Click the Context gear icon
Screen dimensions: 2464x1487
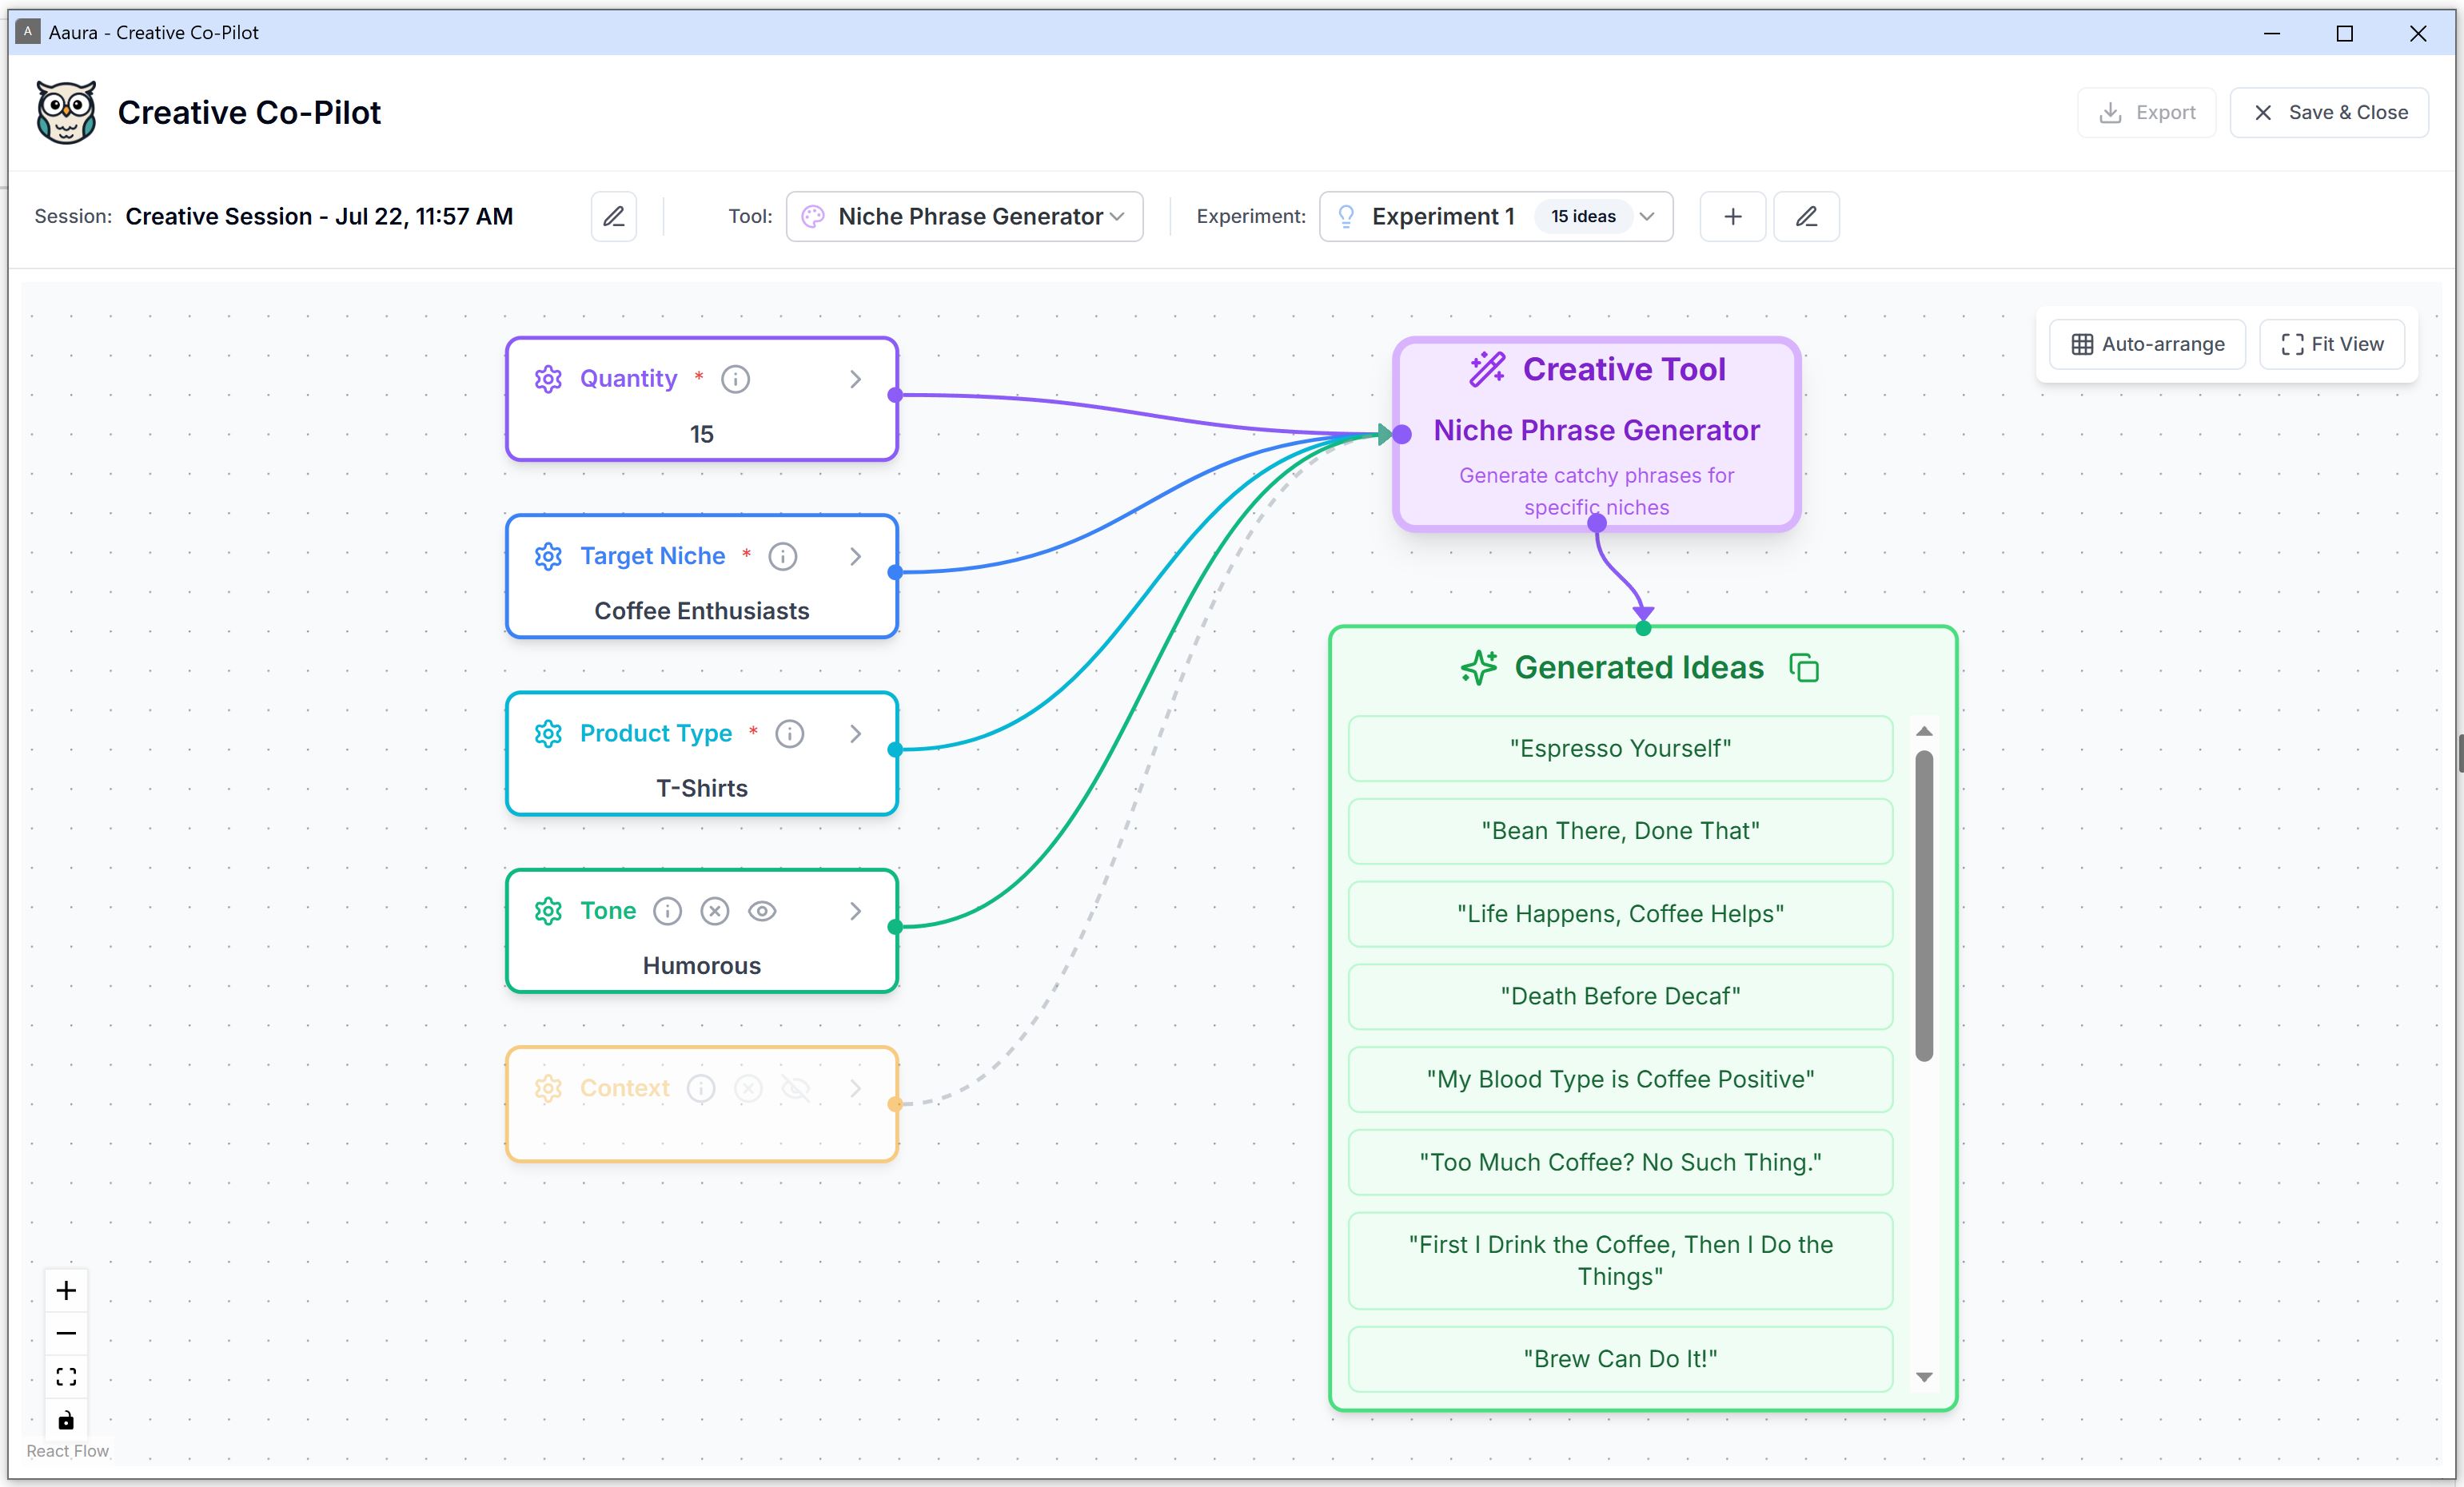click(x=548, y=1088)
